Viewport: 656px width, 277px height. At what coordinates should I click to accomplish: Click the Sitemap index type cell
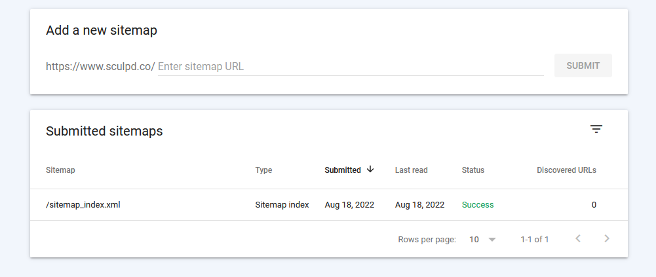coord(282,205)
